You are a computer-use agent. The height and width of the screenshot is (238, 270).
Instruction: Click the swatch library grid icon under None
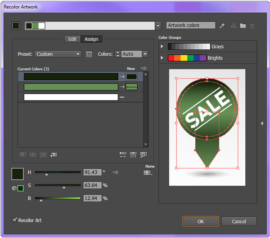tap(147, 172)
